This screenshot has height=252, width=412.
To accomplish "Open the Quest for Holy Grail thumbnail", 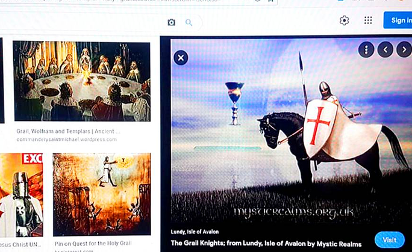I will tap(102, 194).
